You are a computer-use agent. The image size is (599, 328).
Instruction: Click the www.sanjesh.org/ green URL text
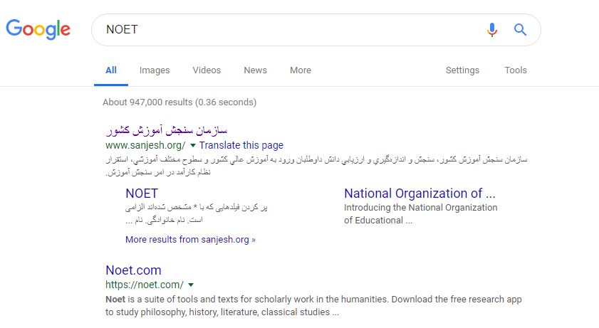click(145, 145)
